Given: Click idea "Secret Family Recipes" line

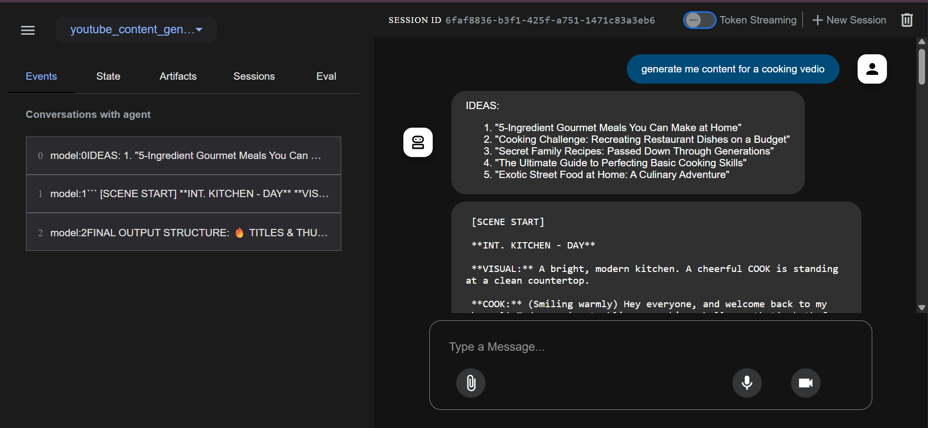Looking at the screenshot, I should 634,151.
